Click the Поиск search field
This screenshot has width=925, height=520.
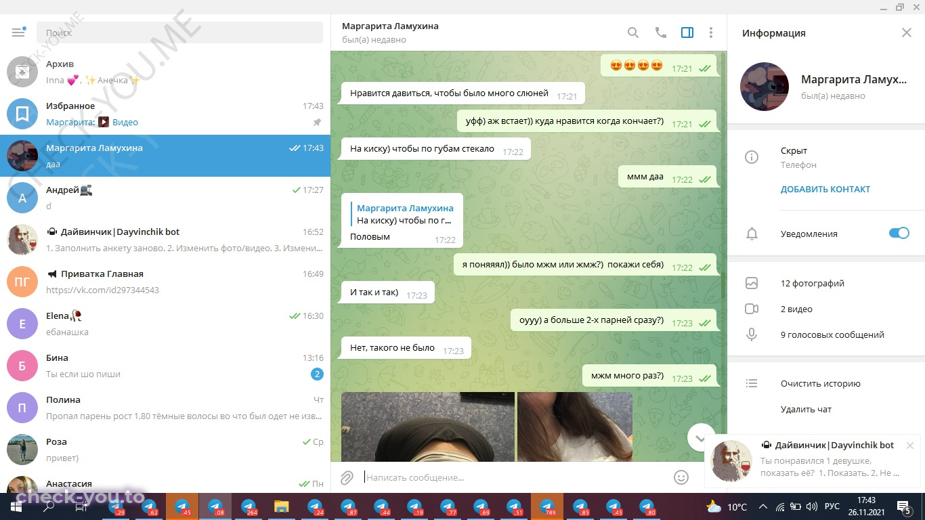(179, 32)
